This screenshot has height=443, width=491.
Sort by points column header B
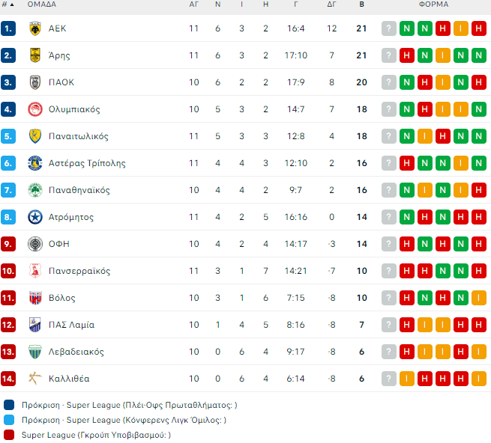tap(361, 4)
